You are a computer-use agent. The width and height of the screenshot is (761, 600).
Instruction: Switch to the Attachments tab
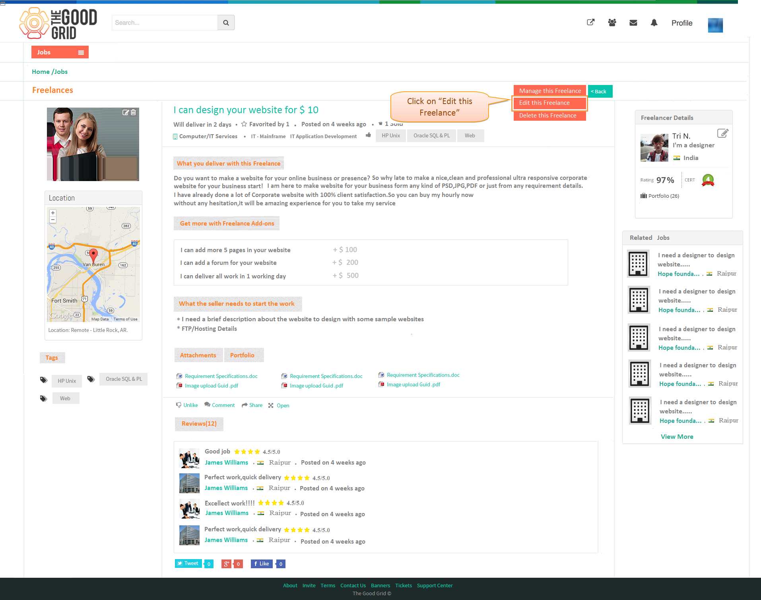click(x=198, y=355)
